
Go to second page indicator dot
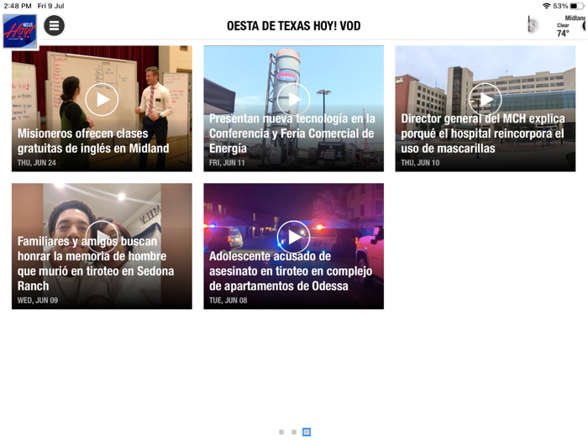point(294,433)
